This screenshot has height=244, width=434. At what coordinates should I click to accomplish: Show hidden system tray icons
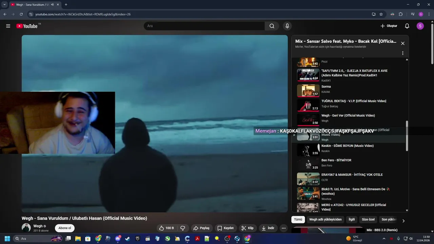coord(384,239)
